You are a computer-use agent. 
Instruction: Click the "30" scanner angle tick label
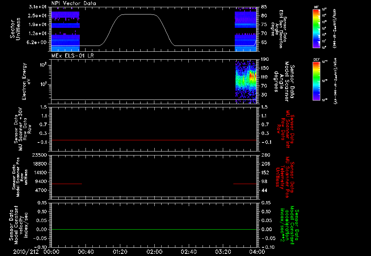click(264, 95)
